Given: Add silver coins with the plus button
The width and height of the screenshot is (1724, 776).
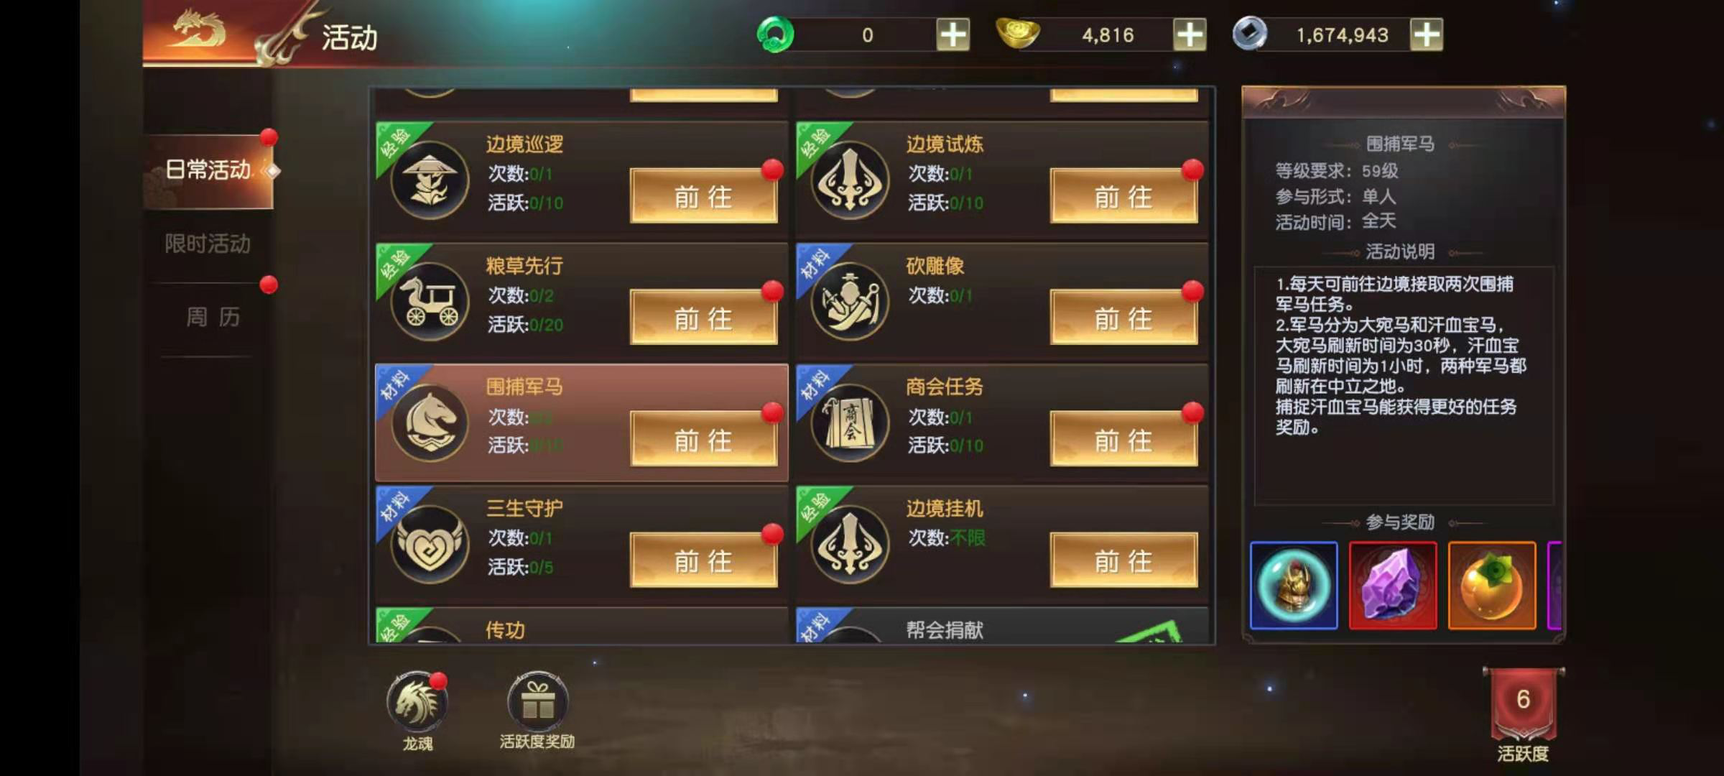Looking at the screenshot, I should (x=1427, y=34).
